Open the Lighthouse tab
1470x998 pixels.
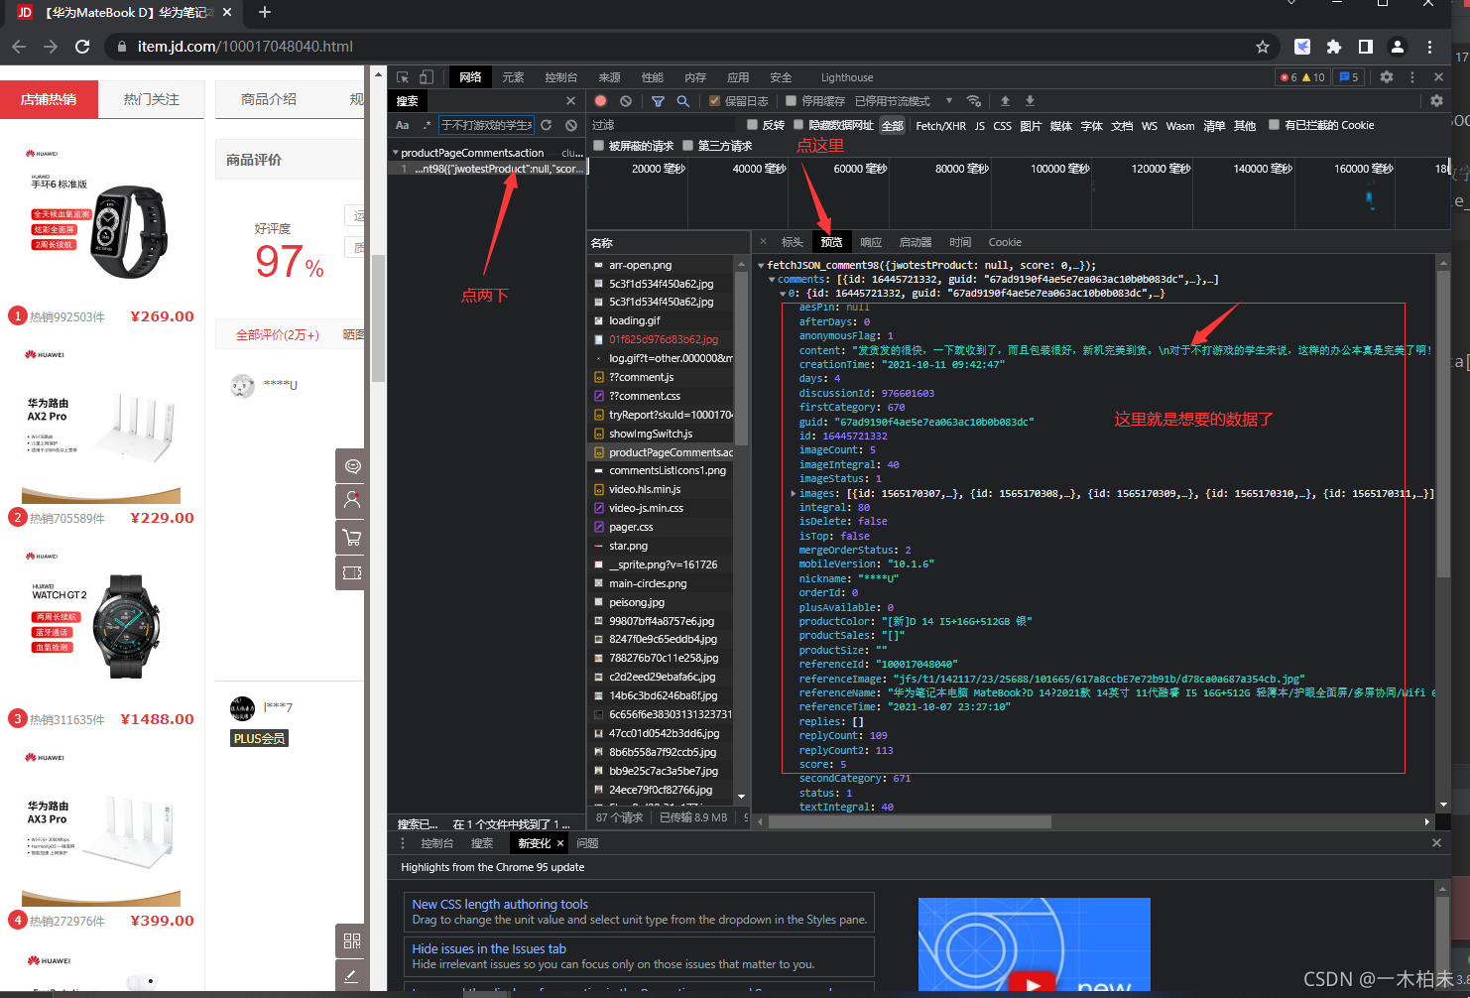(x=847, y=77)
